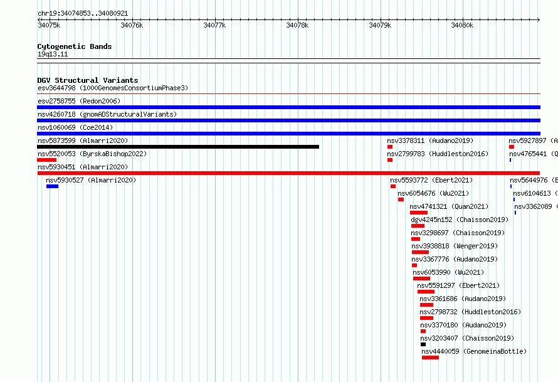Open nsv3203407 (Chaisson2019) variant
The image size is (558, 382).
point(467,338)
